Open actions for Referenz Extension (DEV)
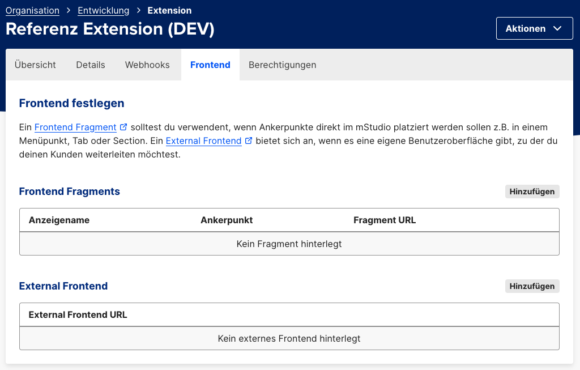The width and height of the screenshot is (580, 370). [534, 28]
